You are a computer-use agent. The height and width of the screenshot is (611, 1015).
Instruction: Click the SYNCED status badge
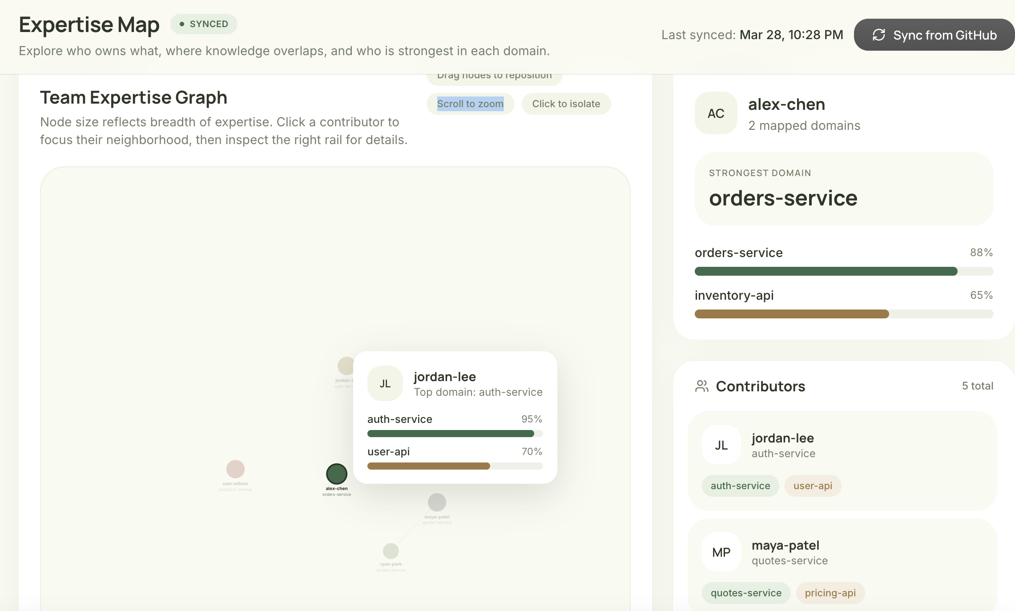pos(204,24)
